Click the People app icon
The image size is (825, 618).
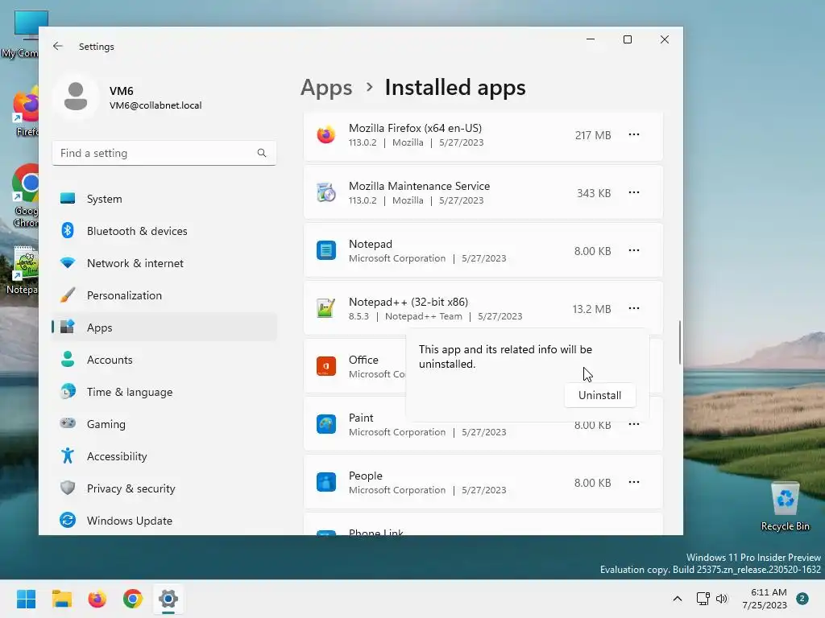pos(326,482)
